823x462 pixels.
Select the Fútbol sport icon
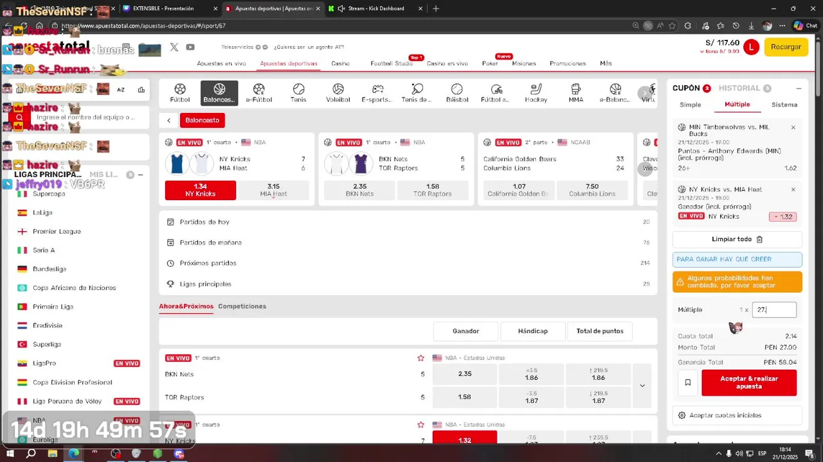point(180,93)
